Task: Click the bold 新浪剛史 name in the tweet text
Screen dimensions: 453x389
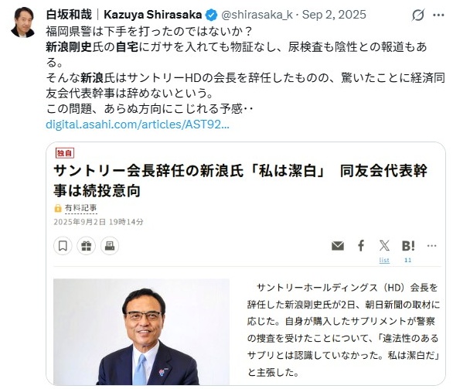Action: [69, 47]
